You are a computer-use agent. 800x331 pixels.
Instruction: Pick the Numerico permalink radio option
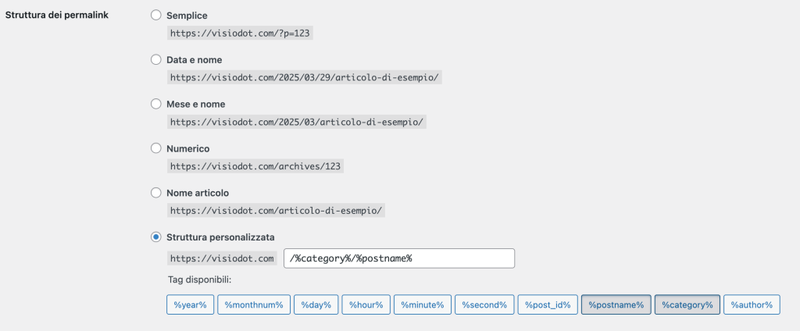pyautogui.click(x=156, y=148)
